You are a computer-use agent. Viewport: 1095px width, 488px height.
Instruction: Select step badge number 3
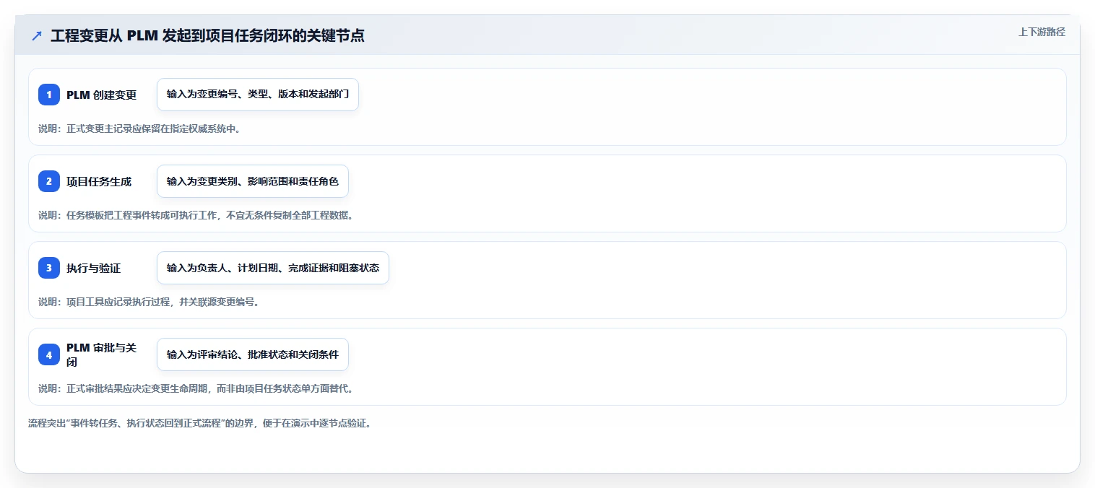coord(49,268)
